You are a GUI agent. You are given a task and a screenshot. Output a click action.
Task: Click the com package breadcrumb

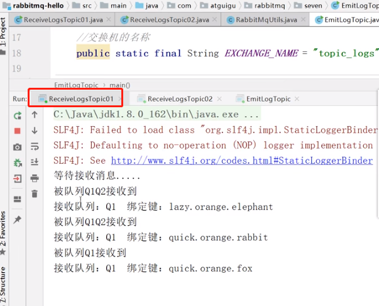tap(179, 5)
